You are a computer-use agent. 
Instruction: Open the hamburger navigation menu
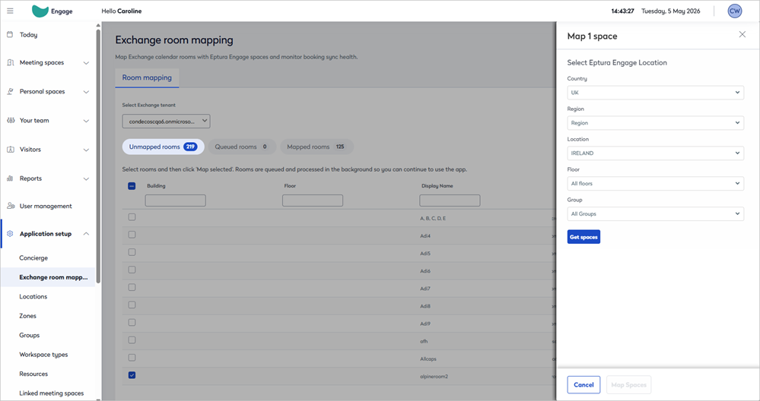pos(10,11)
